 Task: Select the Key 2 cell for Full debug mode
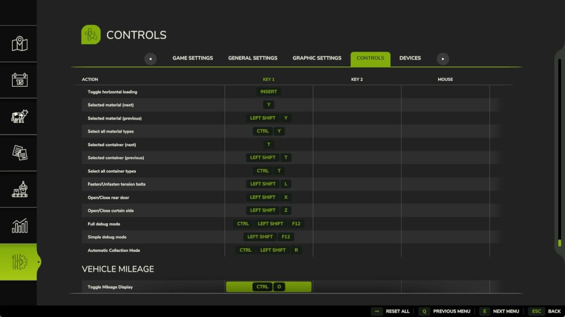(x=357, y=224)
